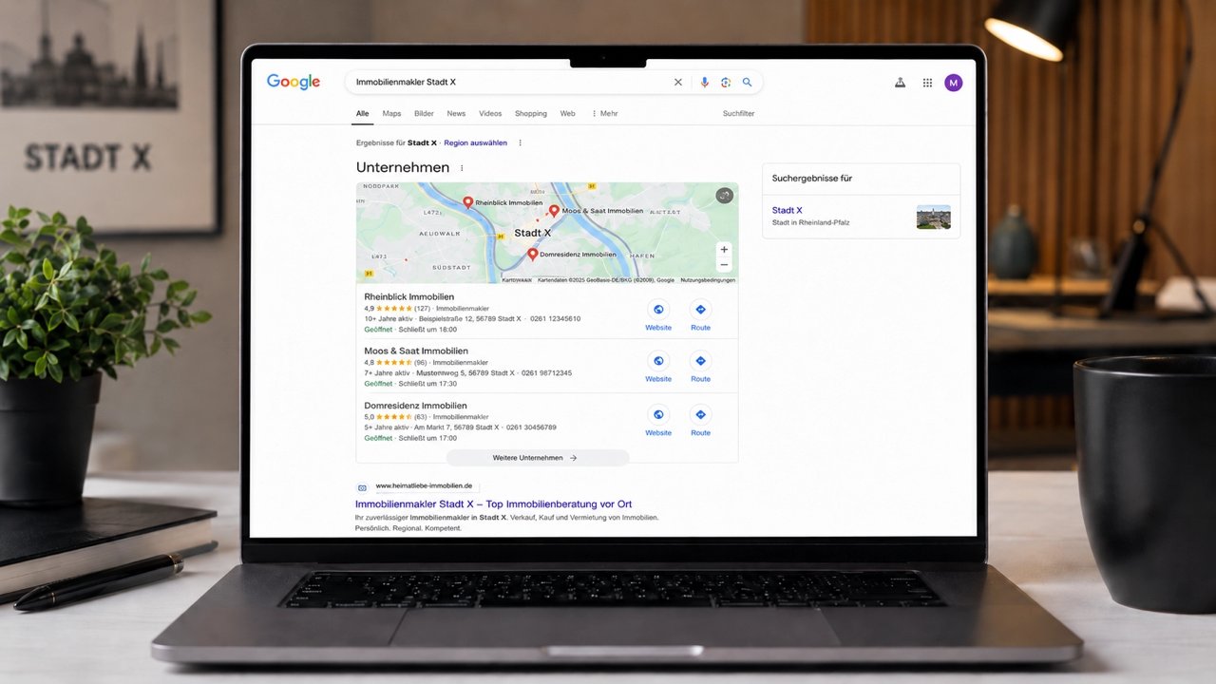Screen dimensions: 1216x684
Task: Open the Rheinblick Immobilien listing title
Action: tap(409, 296)
